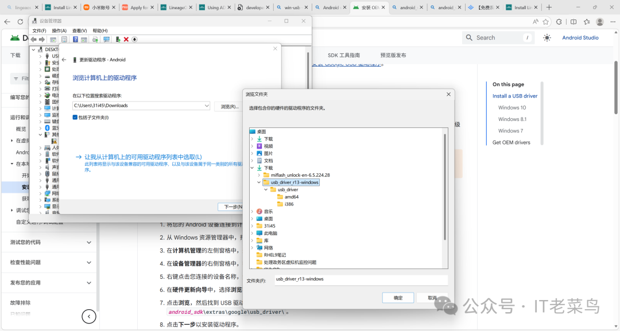Toggle the include subfolders checkbox
Viewport: 620px width, 331px height.
click(75, 117)
